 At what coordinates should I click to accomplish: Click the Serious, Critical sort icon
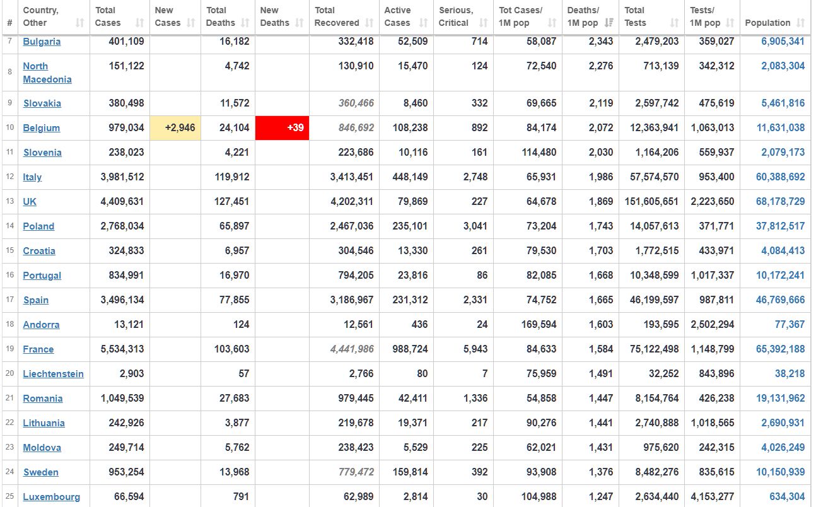(x=484, y=23)
